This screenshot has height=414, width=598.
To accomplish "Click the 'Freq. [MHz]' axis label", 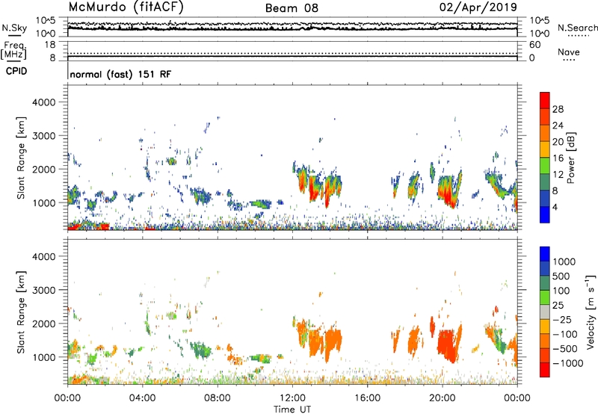I will (13, 51).
